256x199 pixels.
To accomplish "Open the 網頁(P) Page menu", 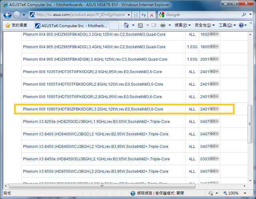I will (183, 25).
